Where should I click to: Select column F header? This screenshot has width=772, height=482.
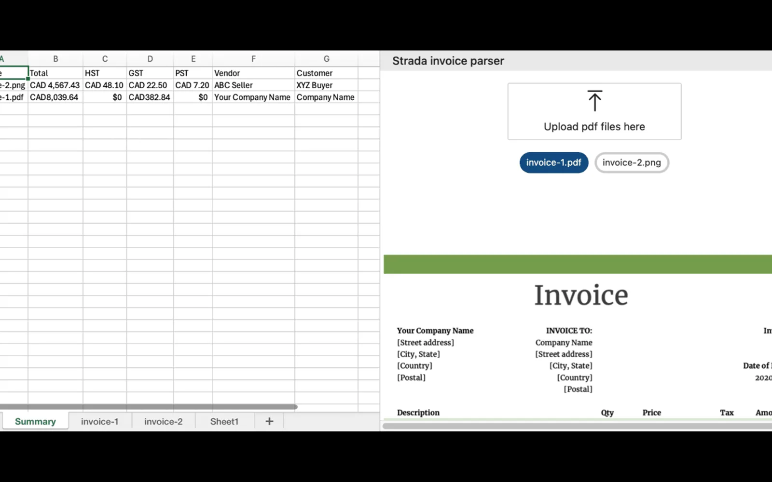[x=253, y=59]
